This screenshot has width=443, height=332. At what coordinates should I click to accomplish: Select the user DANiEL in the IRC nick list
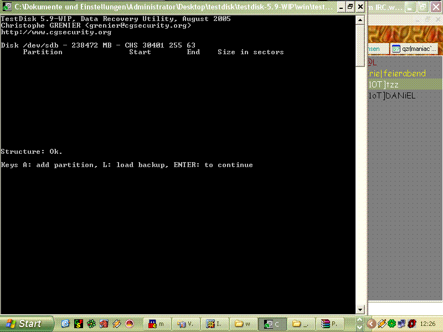405,96
